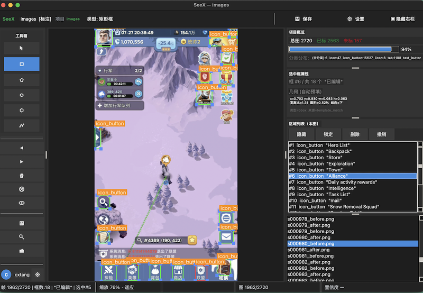This screenshot has width=423, height=293.
Task: Click 锁定 lock button in region list
Action: click(328, 134)
